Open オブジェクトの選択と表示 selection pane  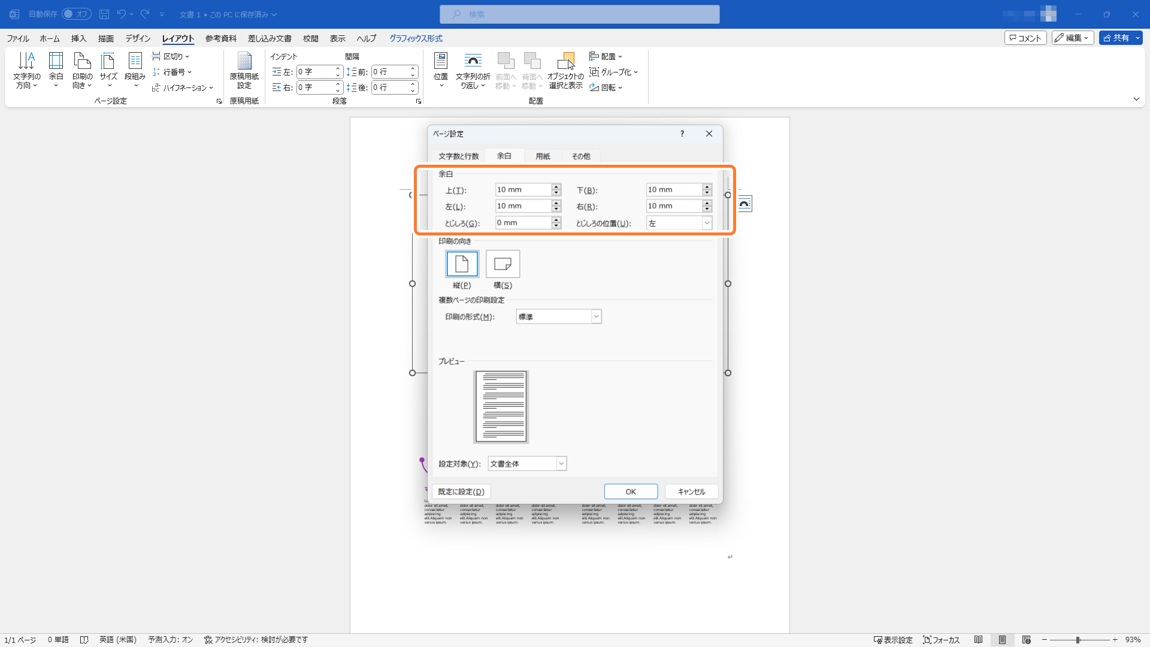[565, 70]
